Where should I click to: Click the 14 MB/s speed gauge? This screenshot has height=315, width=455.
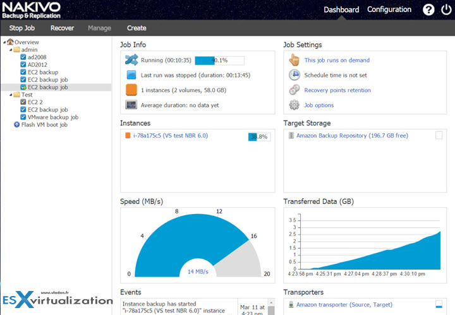198,245
